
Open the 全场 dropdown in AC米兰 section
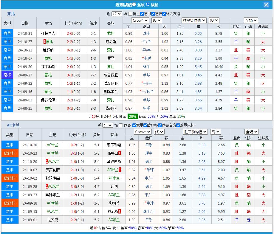pos(251,132)
